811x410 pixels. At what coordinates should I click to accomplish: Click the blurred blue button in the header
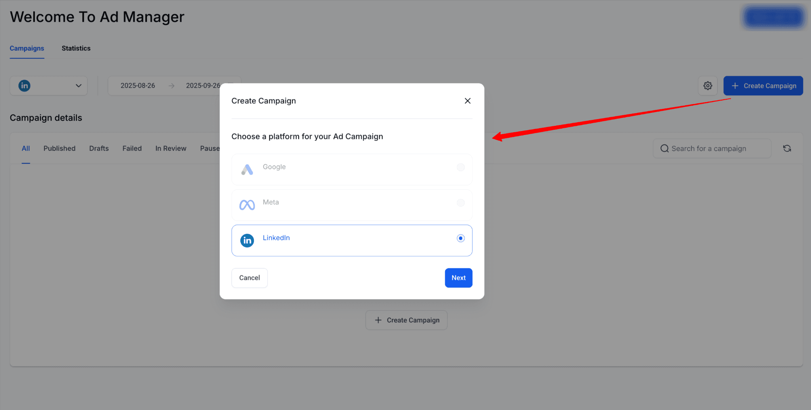point(773,17)
